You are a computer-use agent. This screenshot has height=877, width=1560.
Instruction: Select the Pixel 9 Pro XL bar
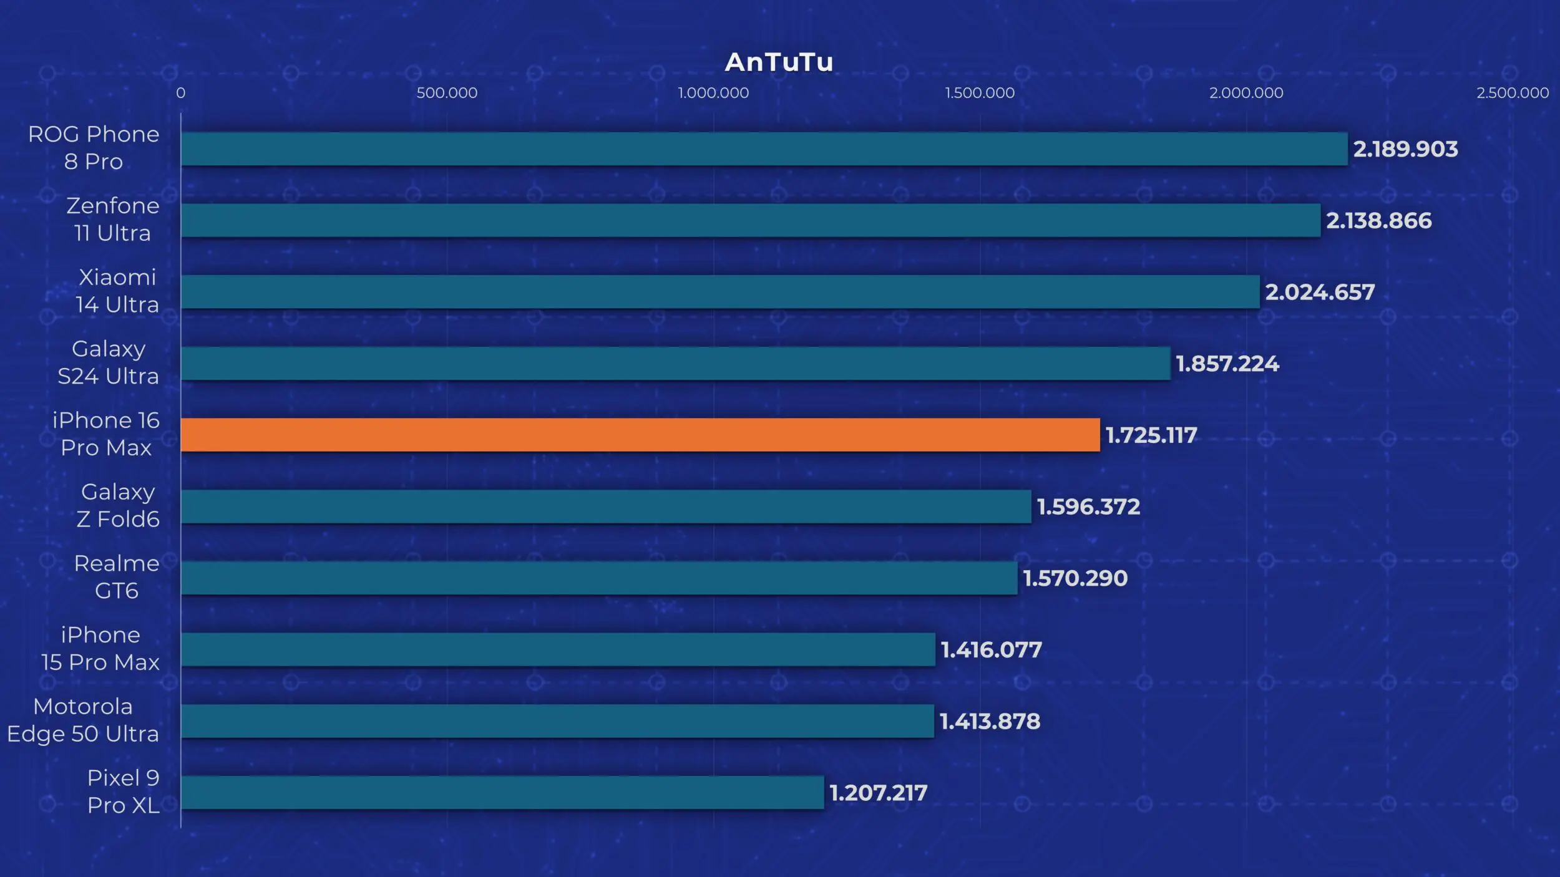point(502,792)
